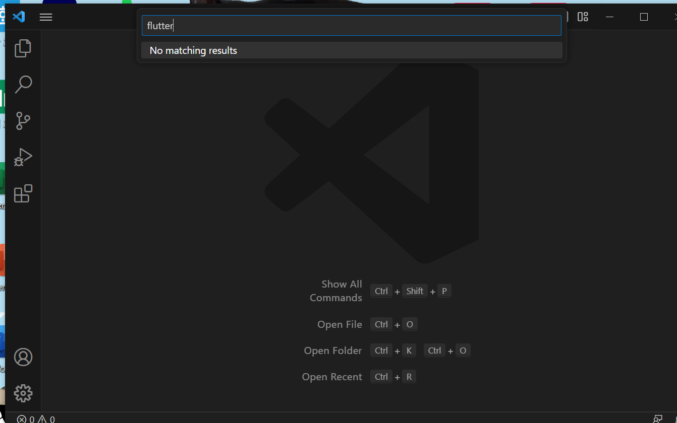Select the "No matching results" row

click(x=352, y=50)
